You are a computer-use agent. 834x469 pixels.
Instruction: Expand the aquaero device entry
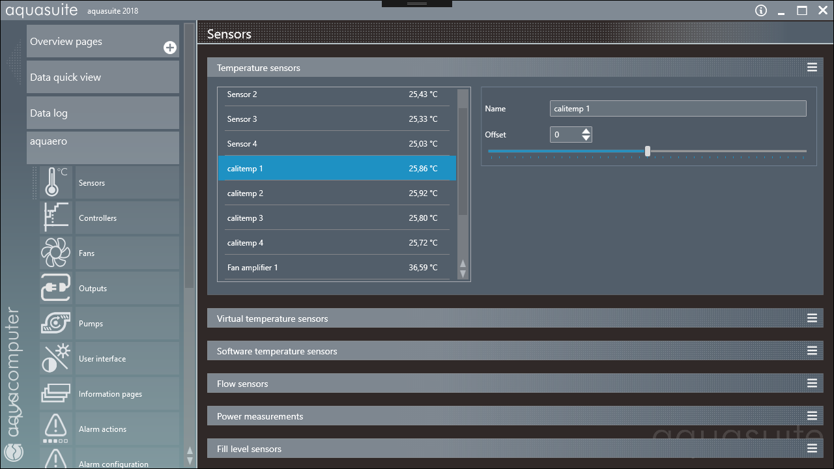pyautogui.click(x=103, y=148)
